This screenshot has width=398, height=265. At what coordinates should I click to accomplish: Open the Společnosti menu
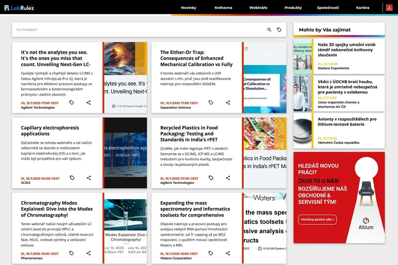tap(328, 8)
